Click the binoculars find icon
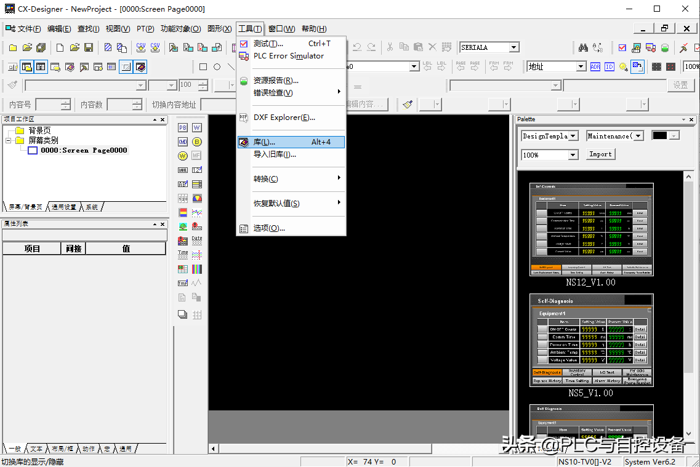Image resolution: width=700 pixels, height=467 pixels. (583, 47)
